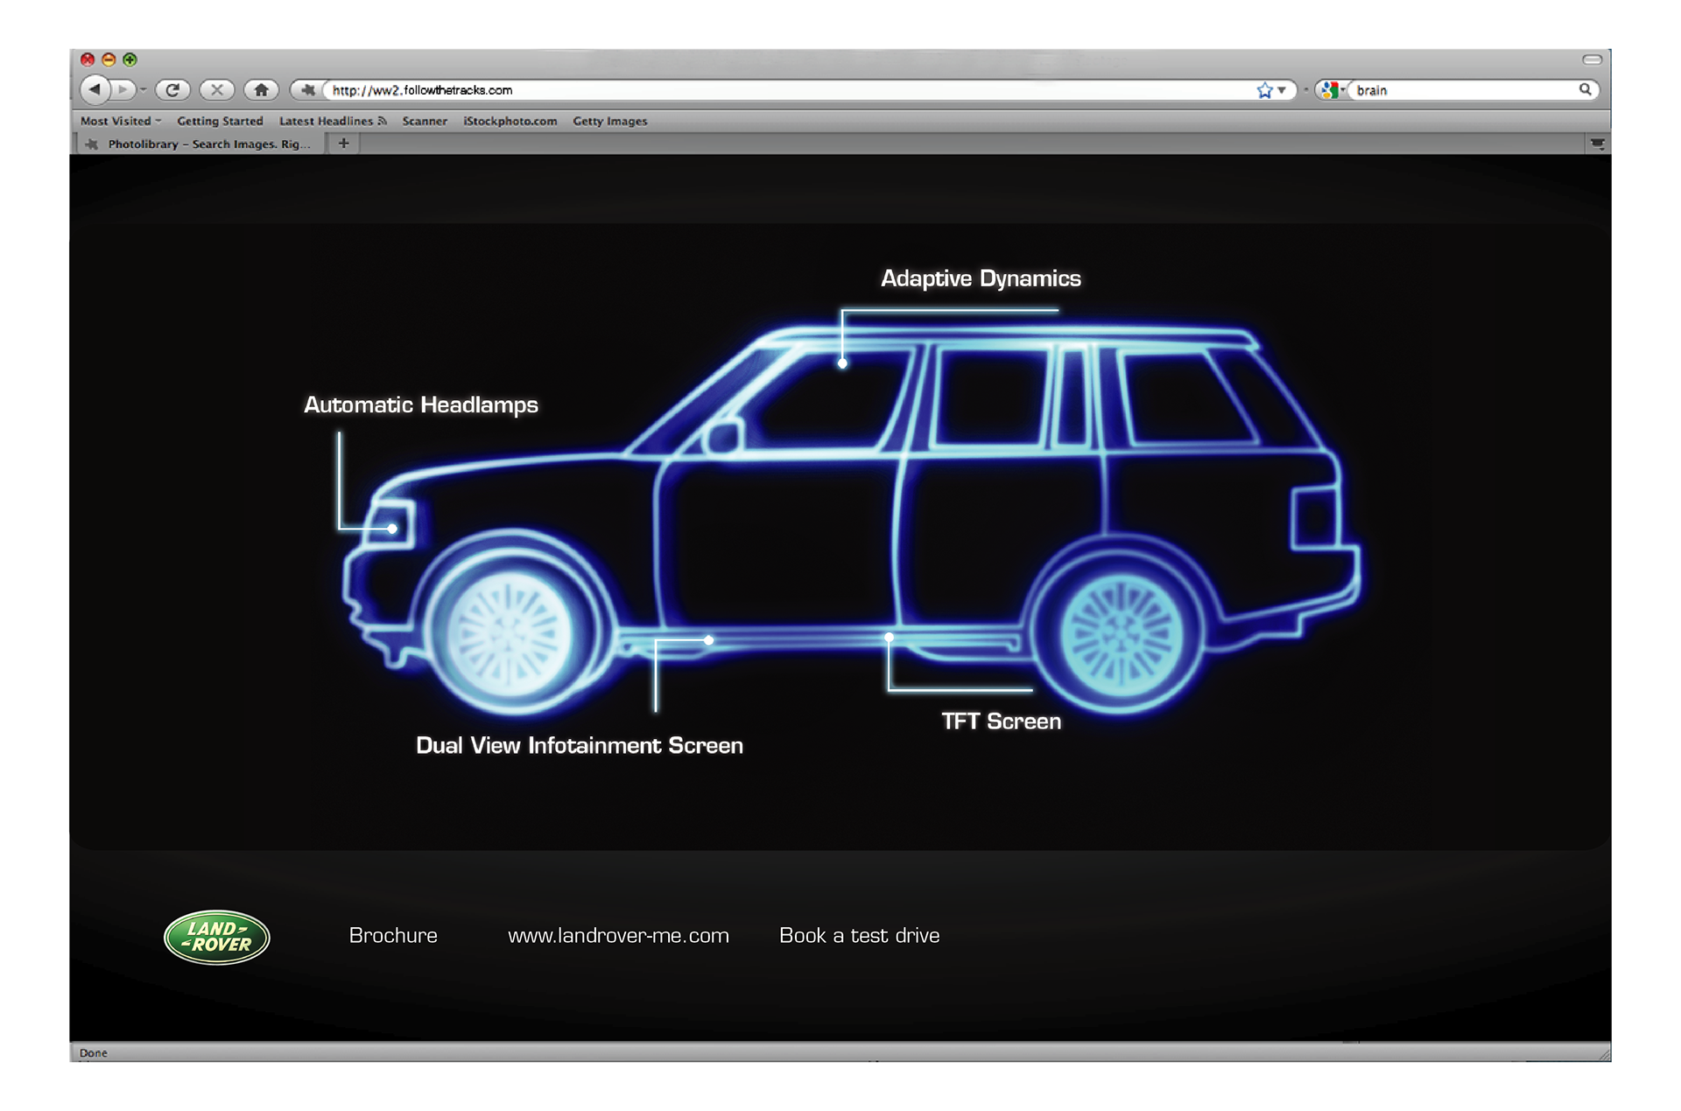
Task: Open the iStockphoto.com bookmark
Action: [x=510, y=121]
